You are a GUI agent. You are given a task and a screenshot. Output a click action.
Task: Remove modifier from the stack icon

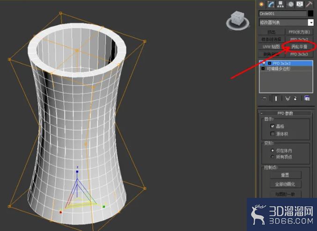(x=295, y=98)
